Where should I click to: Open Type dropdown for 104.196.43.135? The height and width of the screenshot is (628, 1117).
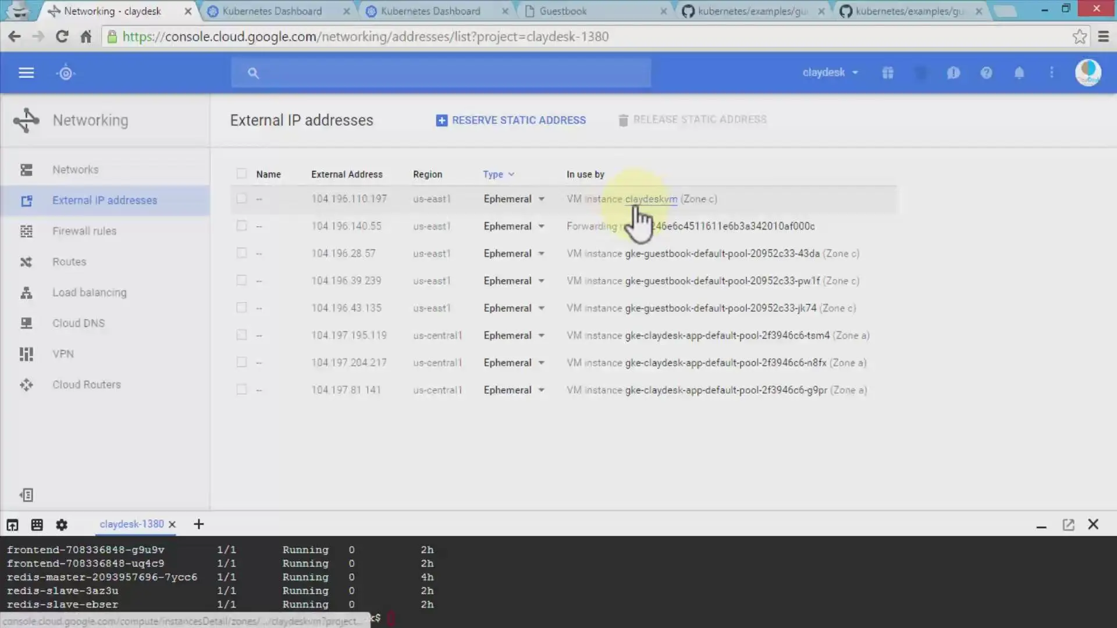point(514,308)
